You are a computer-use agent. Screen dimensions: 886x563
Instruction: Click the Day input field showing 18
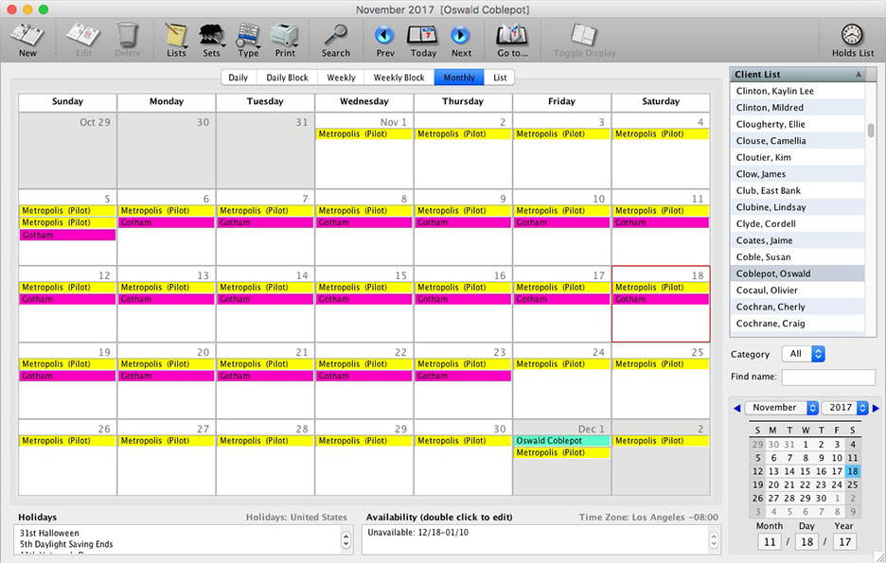tap(806, 541)
